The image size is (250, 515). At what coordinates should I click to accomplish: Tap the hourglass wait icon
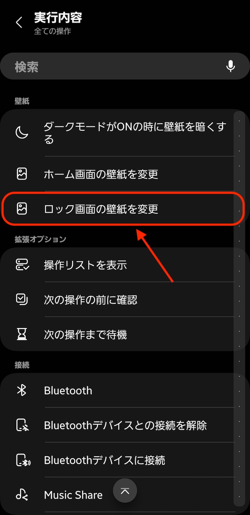(22, 334)
